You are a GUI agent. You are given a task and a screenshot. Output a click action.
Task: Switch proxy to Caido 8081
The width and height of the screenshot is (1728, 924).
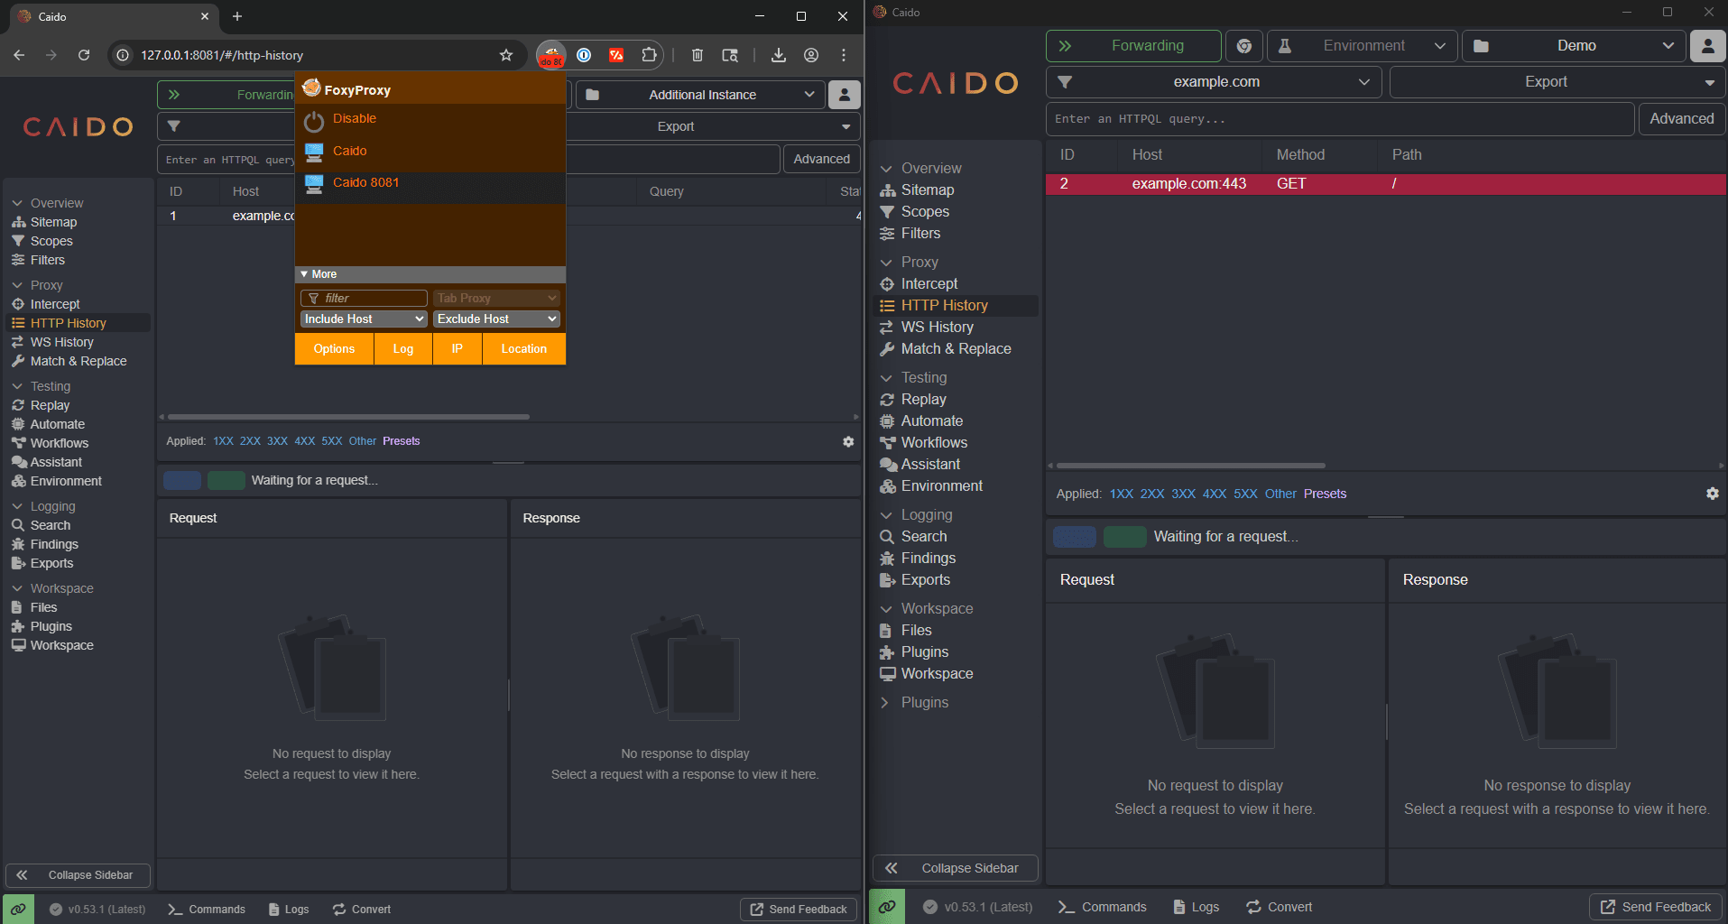click(366, 182)
